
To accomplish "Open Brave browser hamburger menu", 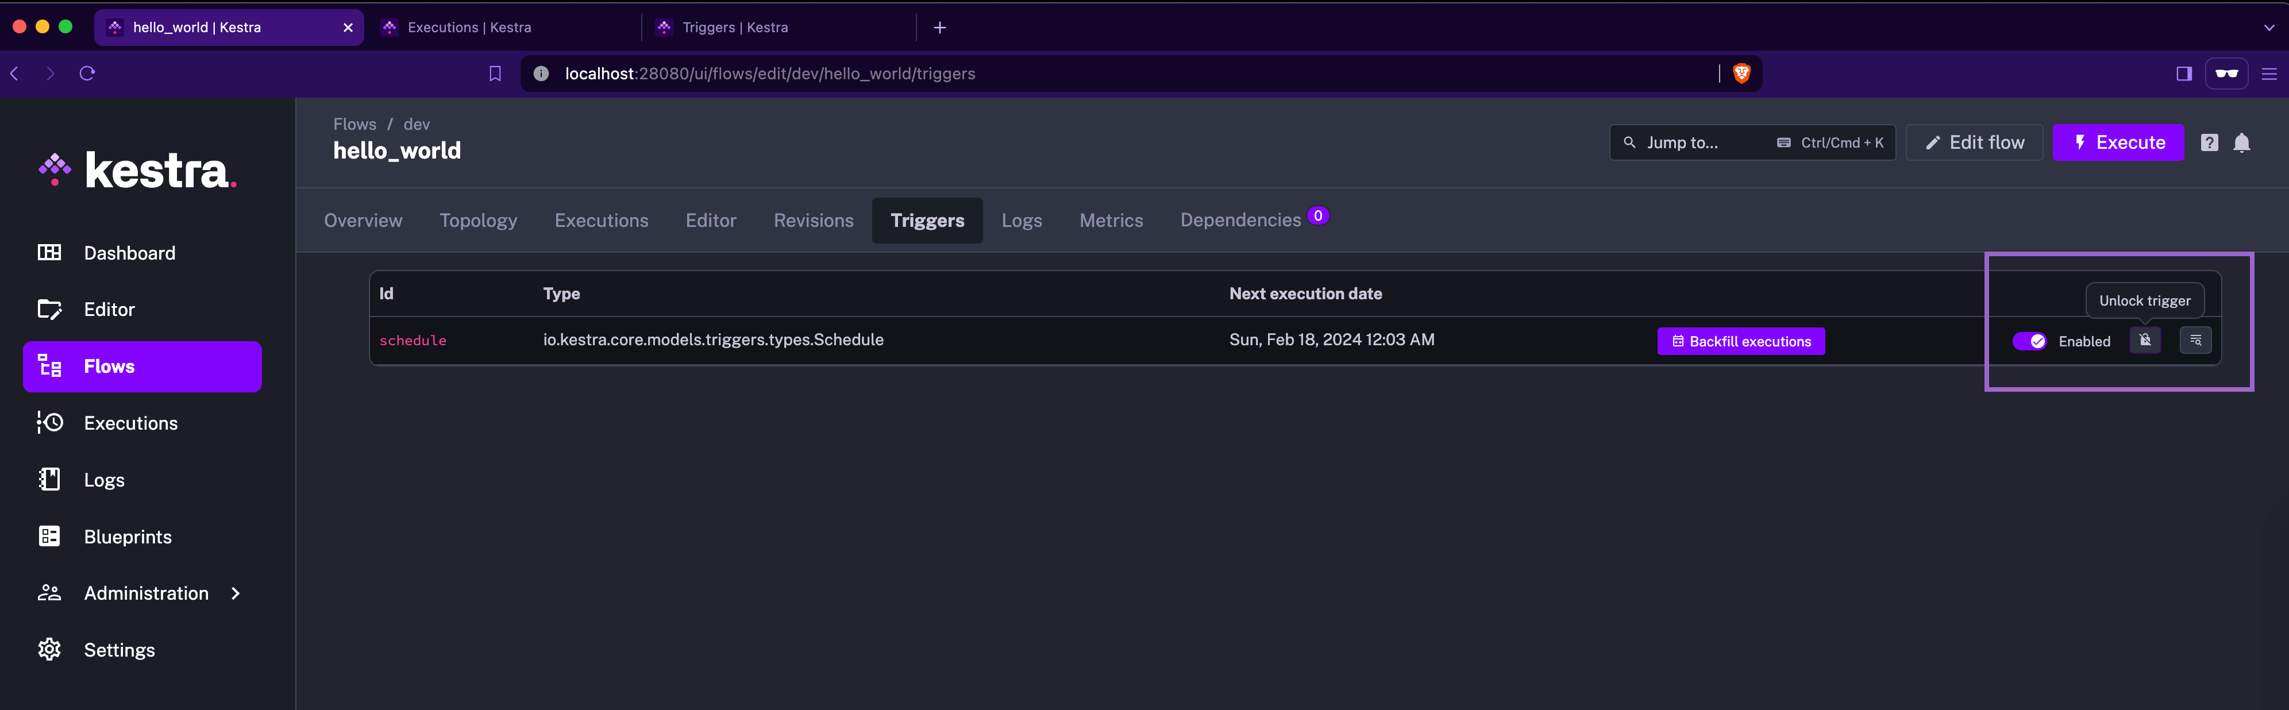I will click(x=2268, y=74).
